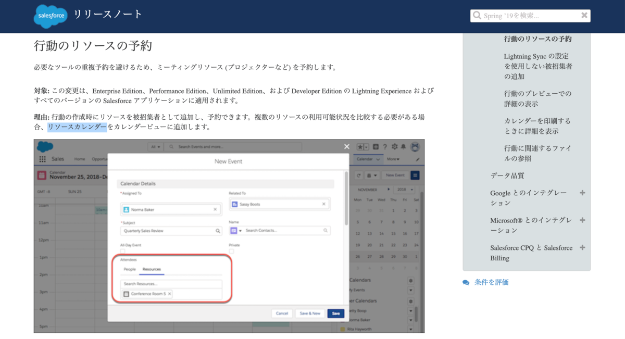Click the calendar refresh icon in embedded screenshot
Viewport: 625px width, 339px height.
[x=358, y=175]
